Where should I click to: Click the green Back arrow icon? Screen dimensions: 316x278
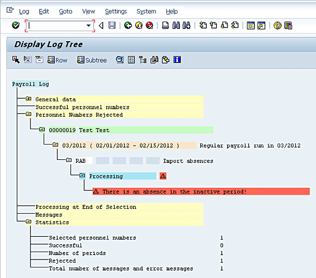click(x=128, y=25)
